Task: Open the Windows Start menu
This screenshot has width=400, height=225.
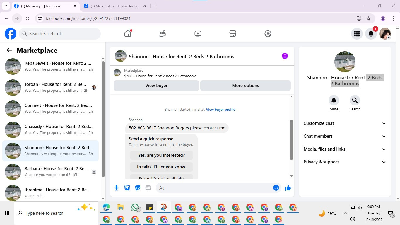Action: tap(7, 213)
